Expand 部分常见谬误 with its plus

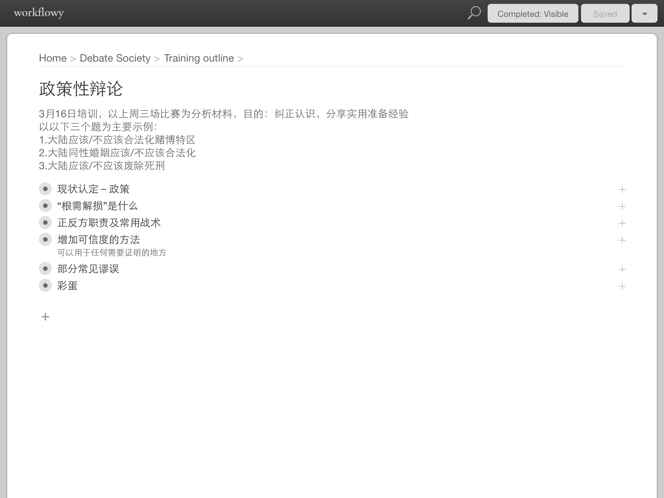(x=622, y=269)
